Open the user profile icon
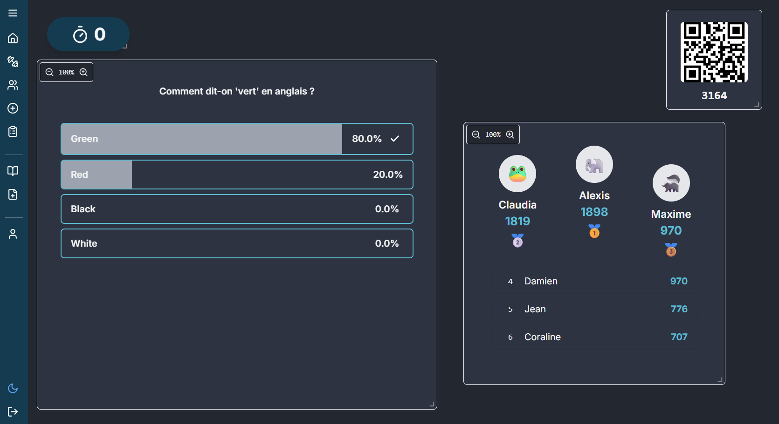 (13, 234)
